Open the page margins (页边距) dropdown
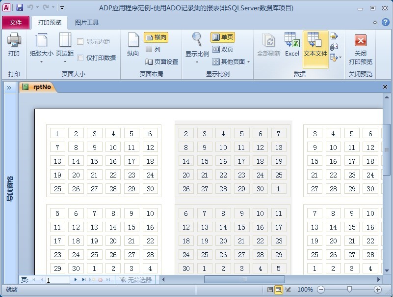The width and height of the screenshot is (393, 297). pyautogui.click(x=65, y=48)
